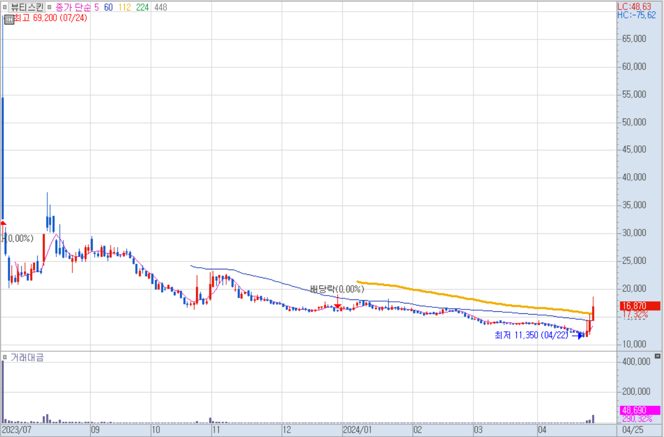
Task: Click the blue arrow next to 최저 label
Action: click(x=578, y=336)
